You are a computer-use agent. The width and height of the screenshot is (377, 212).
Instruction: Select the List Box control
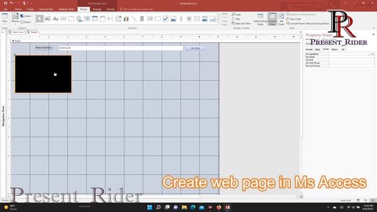[x=150, y=19]
